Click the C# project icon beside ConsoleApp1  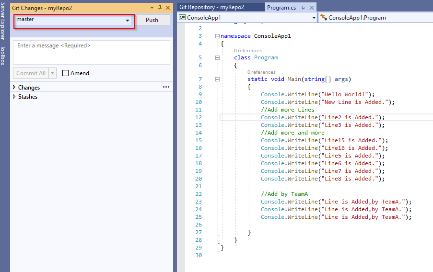(182, 17)
